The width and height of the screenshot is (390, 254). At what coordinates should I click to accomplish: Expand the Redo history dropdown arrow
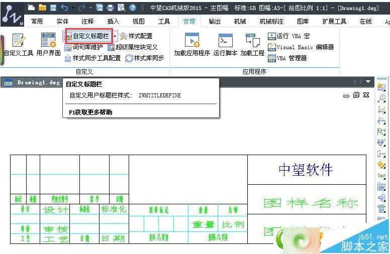click(x=90, y=8)
